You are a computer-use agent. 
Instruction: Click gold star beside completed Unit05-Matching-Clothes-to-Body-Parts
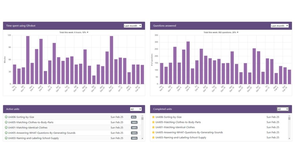click(153, 122)
